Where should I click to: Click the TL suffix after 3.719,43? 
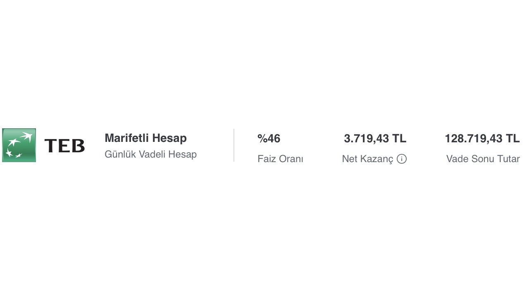(399, 139)
